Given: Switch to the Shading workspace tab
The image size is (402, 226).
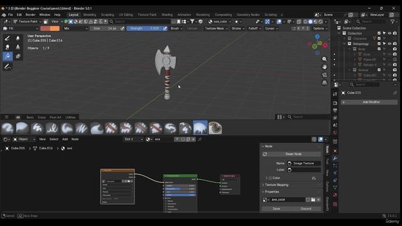Looking at the screenshot, I should [167, 15].
